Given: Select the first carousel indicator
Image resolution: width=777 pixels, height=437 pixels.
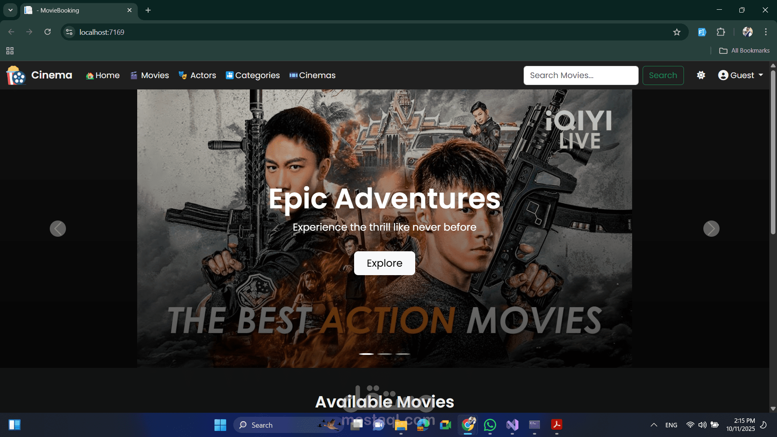Looking at the screenshot, I should (x=366, y=354).
